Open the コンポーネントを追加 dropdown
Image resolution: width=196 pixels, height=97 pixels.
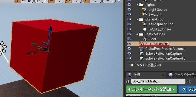click(x=151, y=89)
